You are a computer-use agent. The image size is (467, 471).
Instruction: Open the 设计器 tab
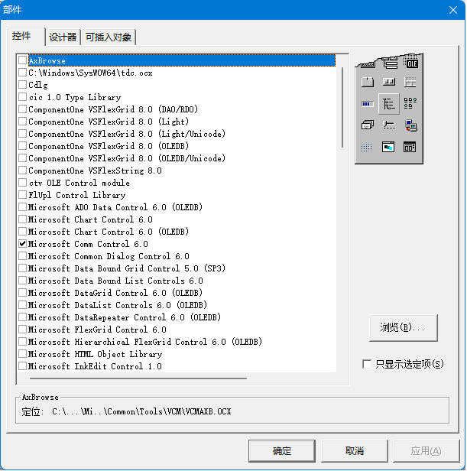[x=63, y=37]
